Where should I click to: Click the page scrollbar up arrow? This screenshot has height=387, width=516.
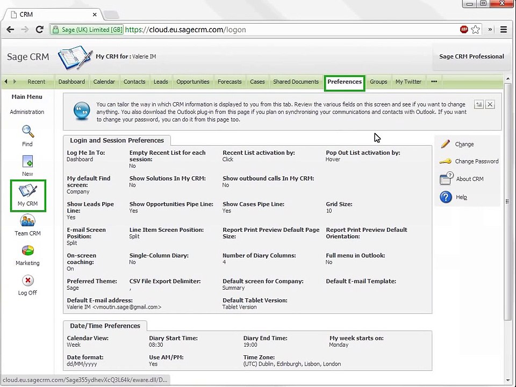pos(507,79)
